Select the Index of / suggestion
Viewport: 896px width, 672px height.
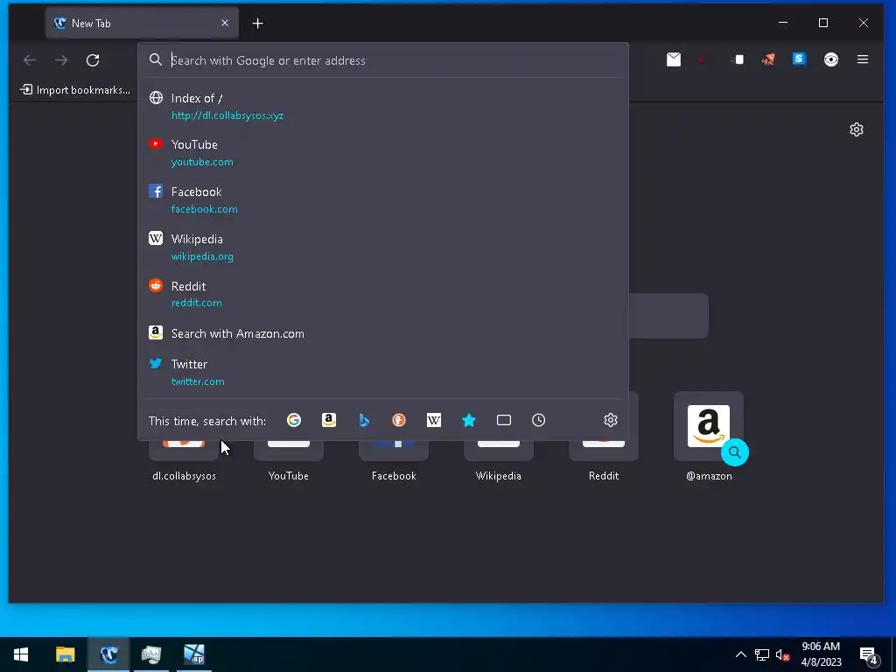pyautogui.click(x=383, y=106)
